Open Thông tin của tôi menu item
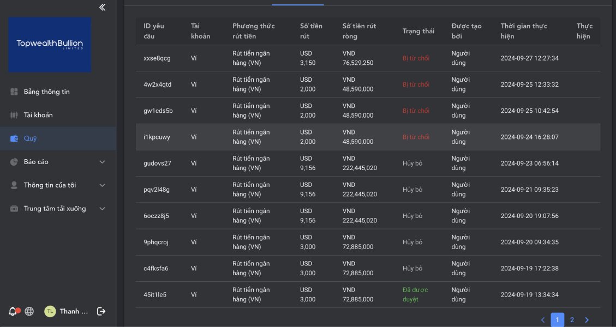Image resolution: width=616 pixels, height=327 pixels. click(x=50, y=185)
